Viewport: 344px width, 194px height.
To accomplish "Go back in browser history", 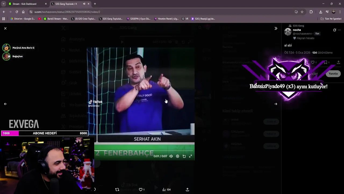I will [x=4, y=12].
